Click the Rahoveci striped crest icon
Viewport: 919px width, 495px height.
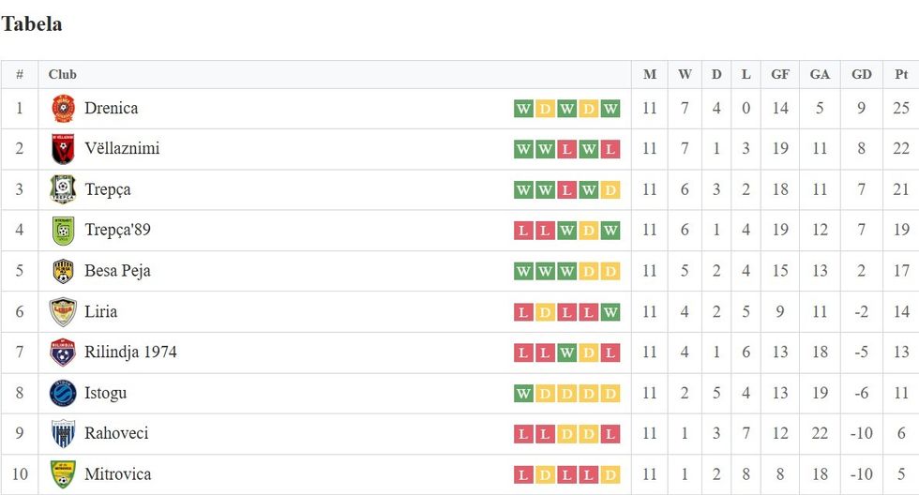[x=63, y=434]
